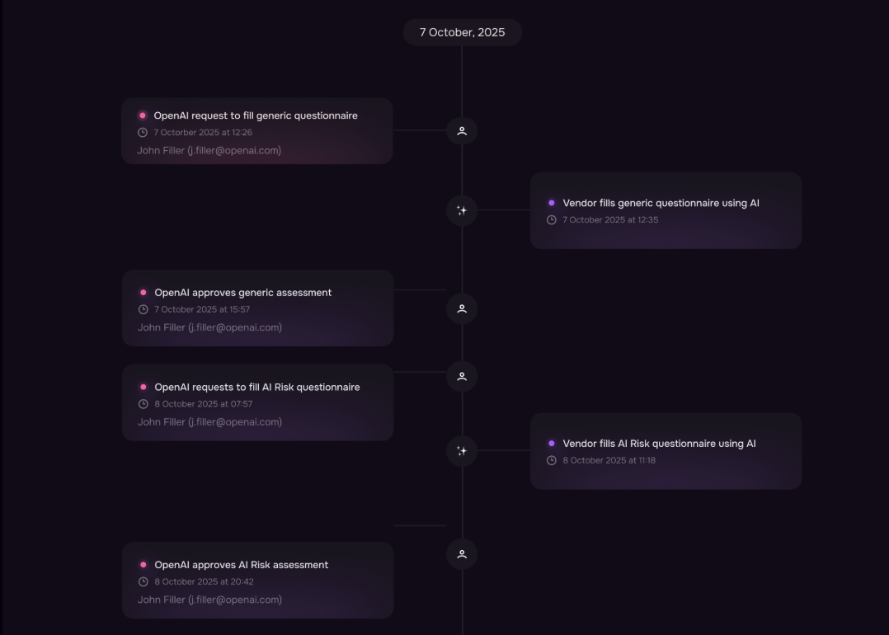
Task: Toggle the pink dot on OpenAI approves generic assessment
Action: [x=143, y=292]
